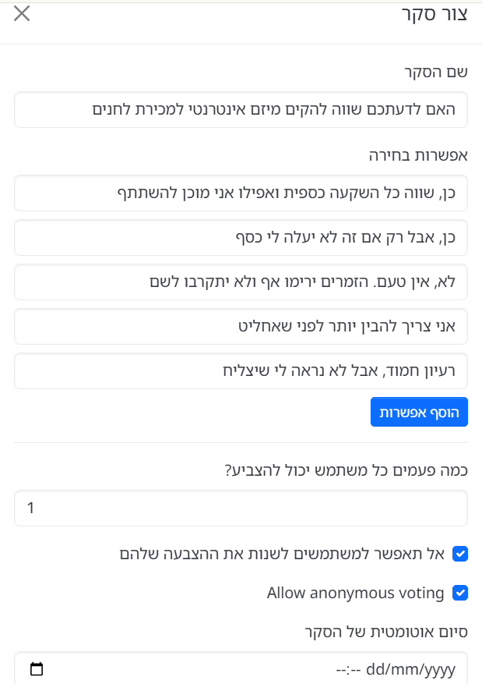Focus the votes-per-user number field showing 1

241,509
